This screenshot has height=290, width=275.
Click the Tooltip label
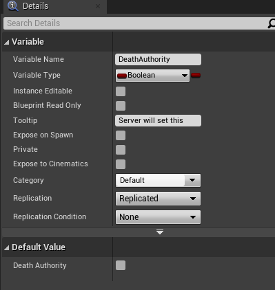25,120
